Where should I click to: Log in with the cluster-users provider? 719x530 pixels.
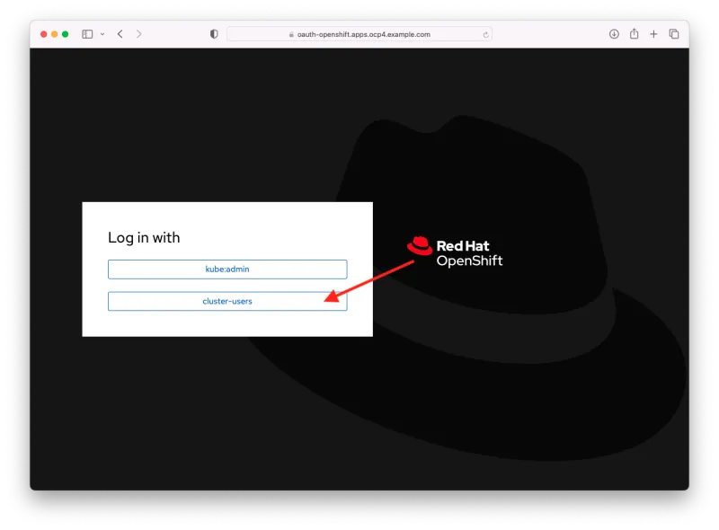coord(227,301)
